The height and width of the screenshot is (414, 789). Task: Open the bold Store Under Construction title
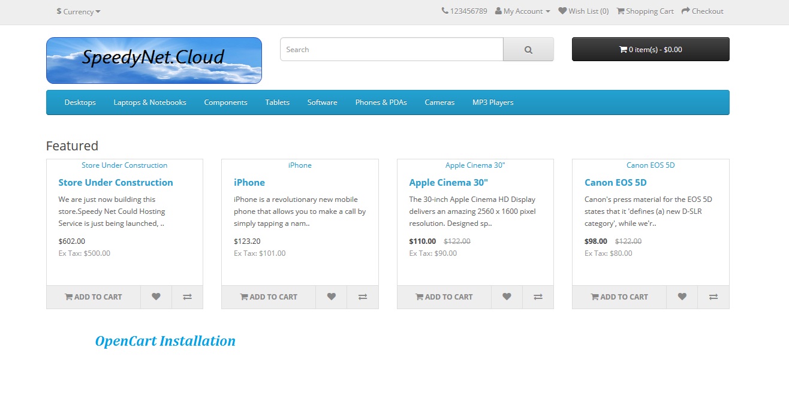click(x=116, y=182)
